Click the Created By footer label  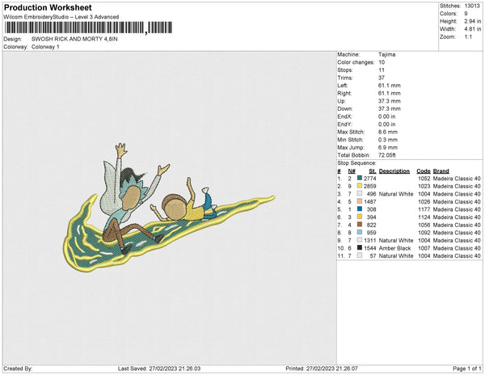18,369
